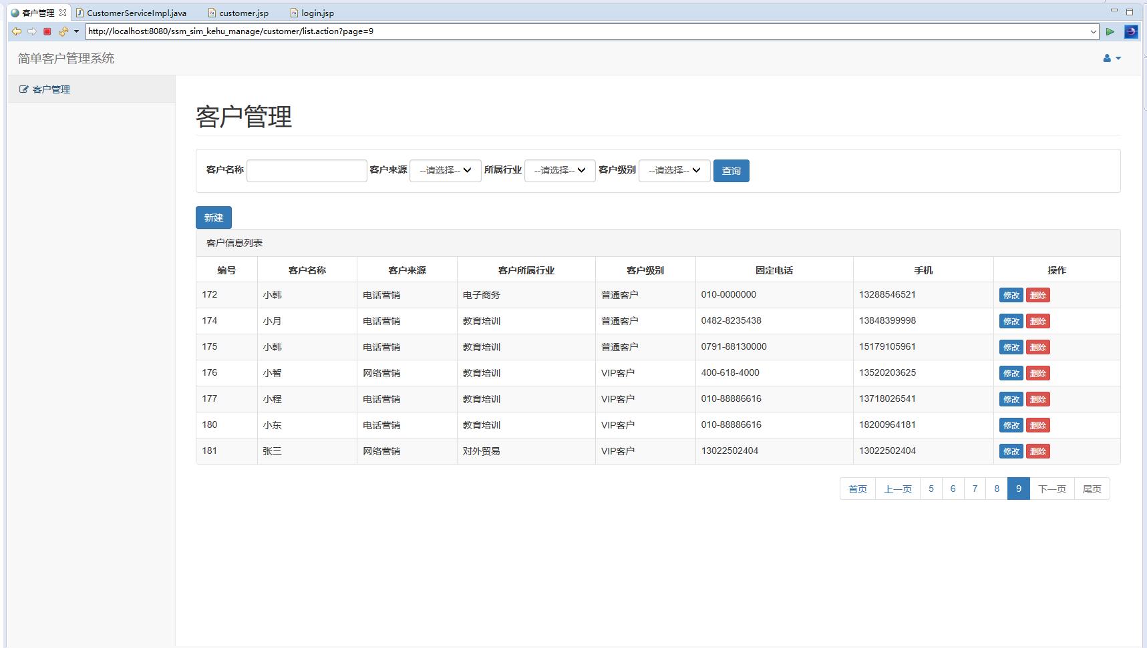Close the 客户管理 browser tab
The width and height of the screenshot is (1147, 648).
tap(63, 13)
